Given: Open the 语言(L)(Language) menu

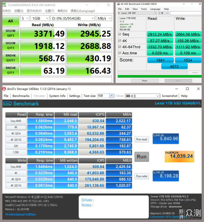Looking at the screenshot, I should (x=83, y=11).
